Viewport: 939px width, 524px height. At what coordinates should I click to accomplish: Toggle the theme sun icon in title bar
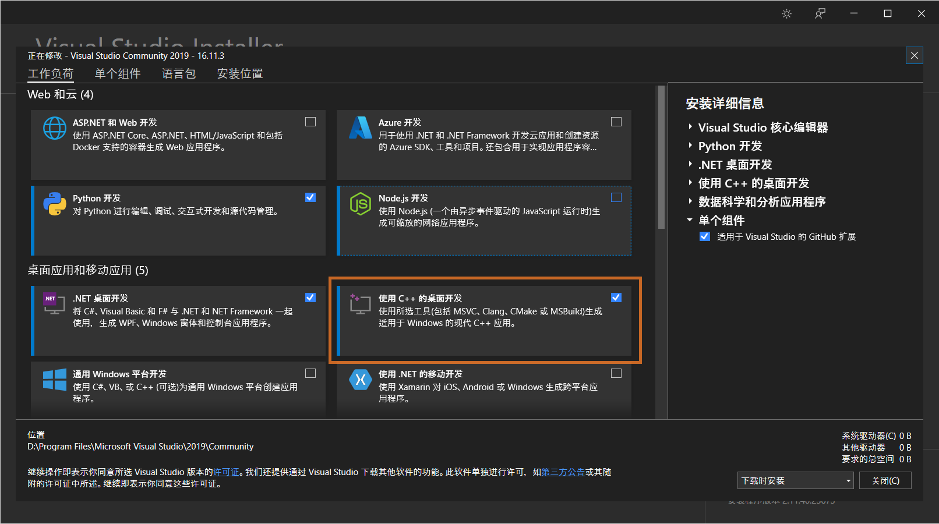[x=787, y=13]
